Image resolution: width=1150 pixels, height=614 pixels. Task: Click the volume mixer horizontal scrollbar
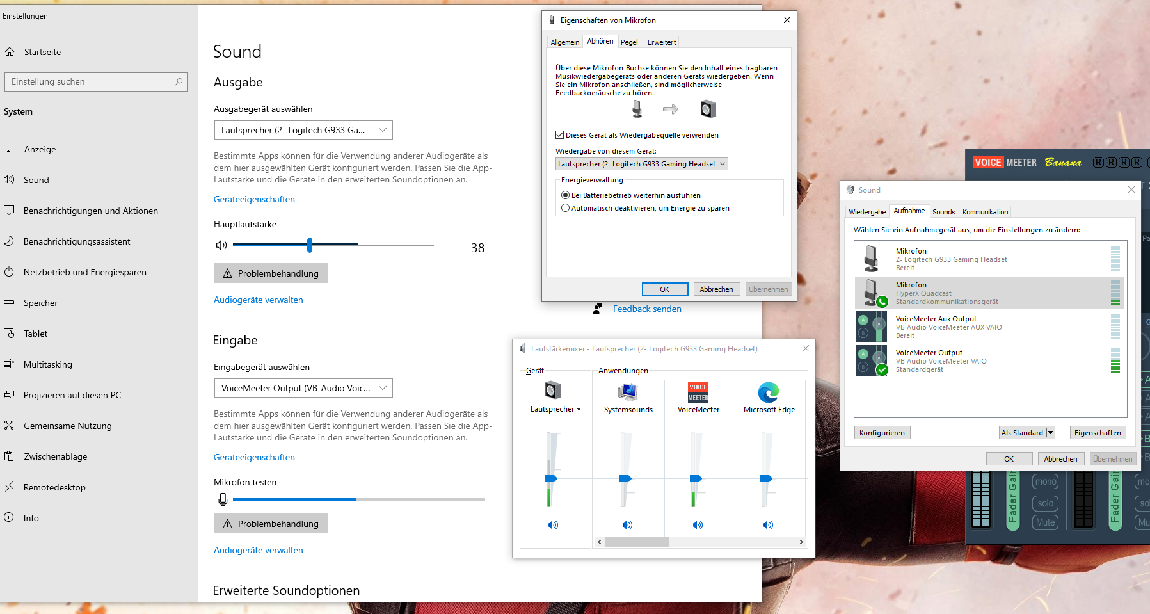[x=637, y=542]
